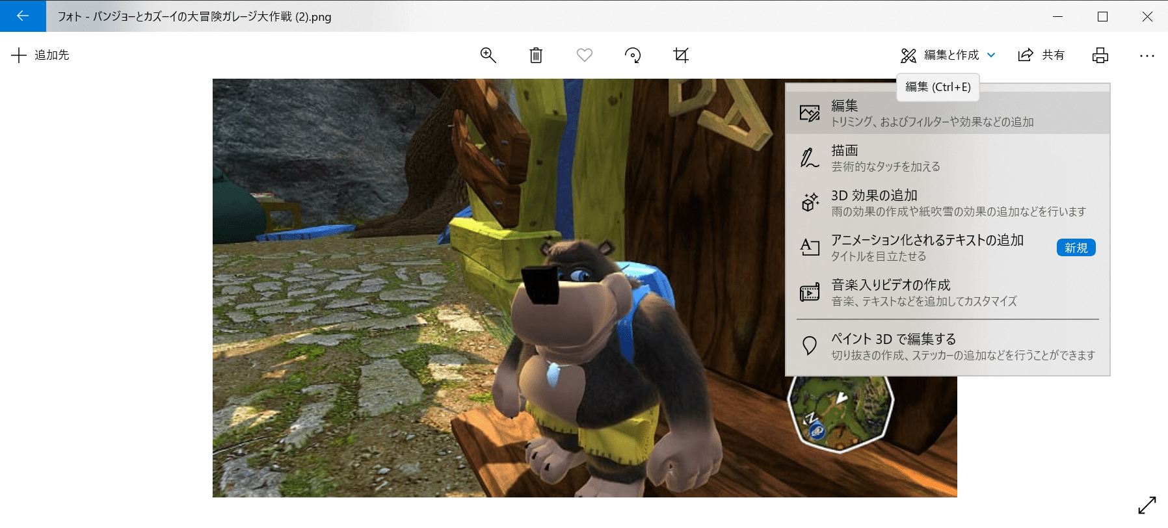
Task: Rotate the image using the rotate icon
Action: [x=633, y=55]
